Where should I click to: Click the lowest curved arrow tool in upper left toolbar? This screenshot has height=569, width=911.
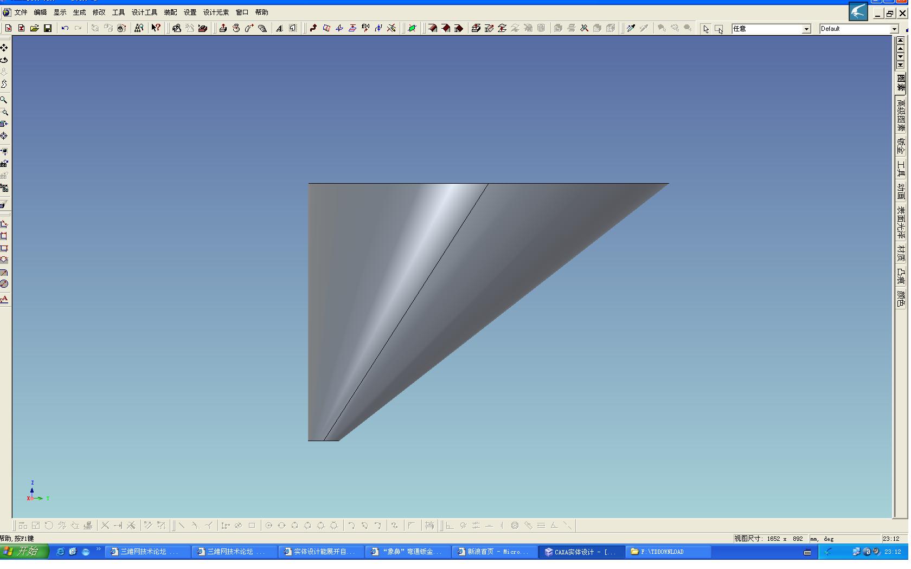[x=4, y=84]
